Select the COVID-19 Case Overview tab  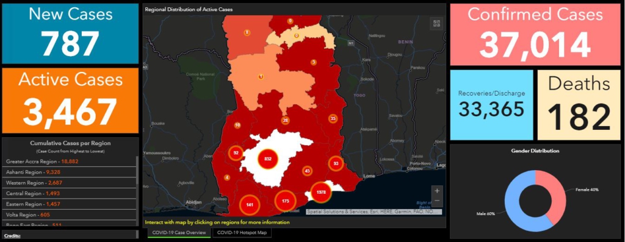(x=179, y=232)
